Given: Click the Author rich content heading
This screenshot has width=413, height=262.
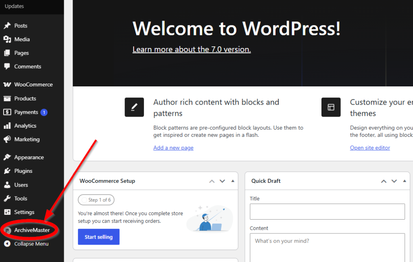Looking at the screenshot, I should pyautogui.click(x=216, y=107).
